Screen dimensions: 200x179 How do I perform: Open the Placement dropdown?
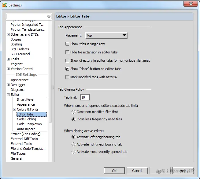coord(106,35)
